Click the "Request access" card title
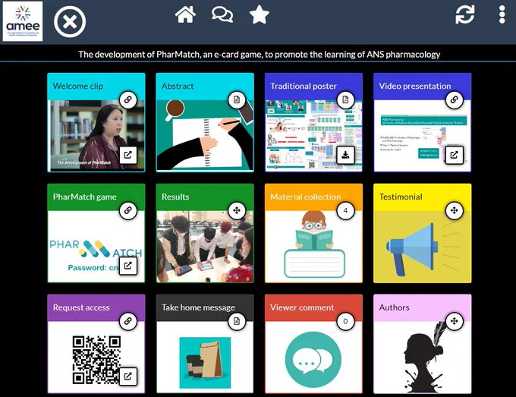This screenshot has height=397, width=516. pos(81,307)
